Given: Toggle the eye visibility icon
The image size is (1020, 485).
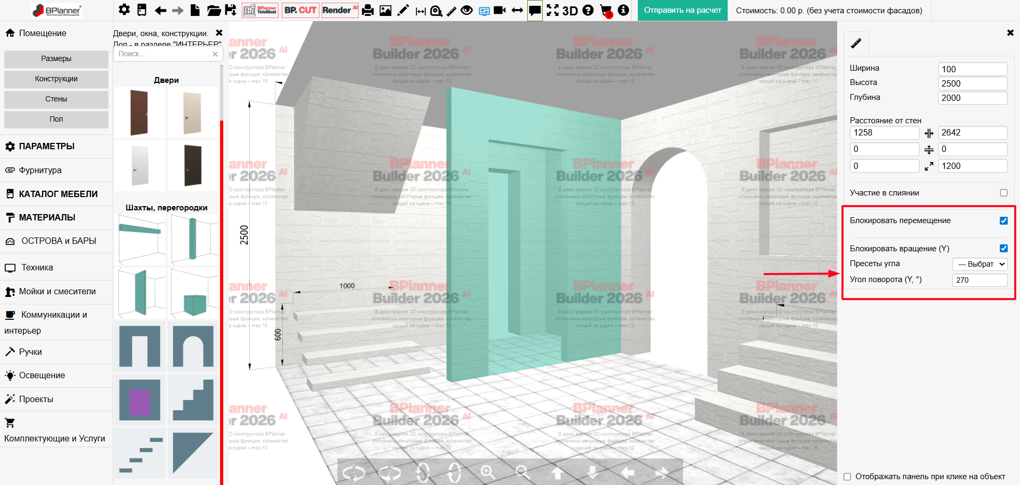Looking at the screenshot, I should pyautogui.click(x=467, y=10).
